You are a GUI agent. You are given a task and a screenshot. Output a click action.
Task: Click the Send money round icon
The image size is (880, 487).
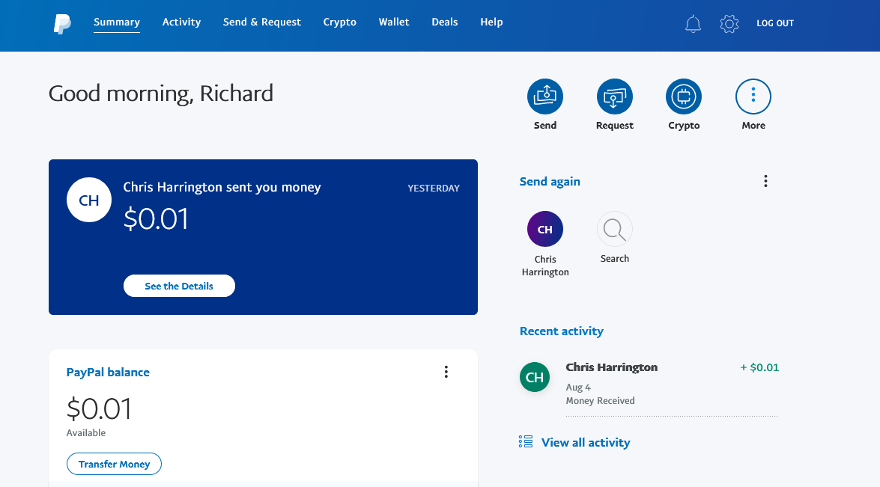point(545,97)
